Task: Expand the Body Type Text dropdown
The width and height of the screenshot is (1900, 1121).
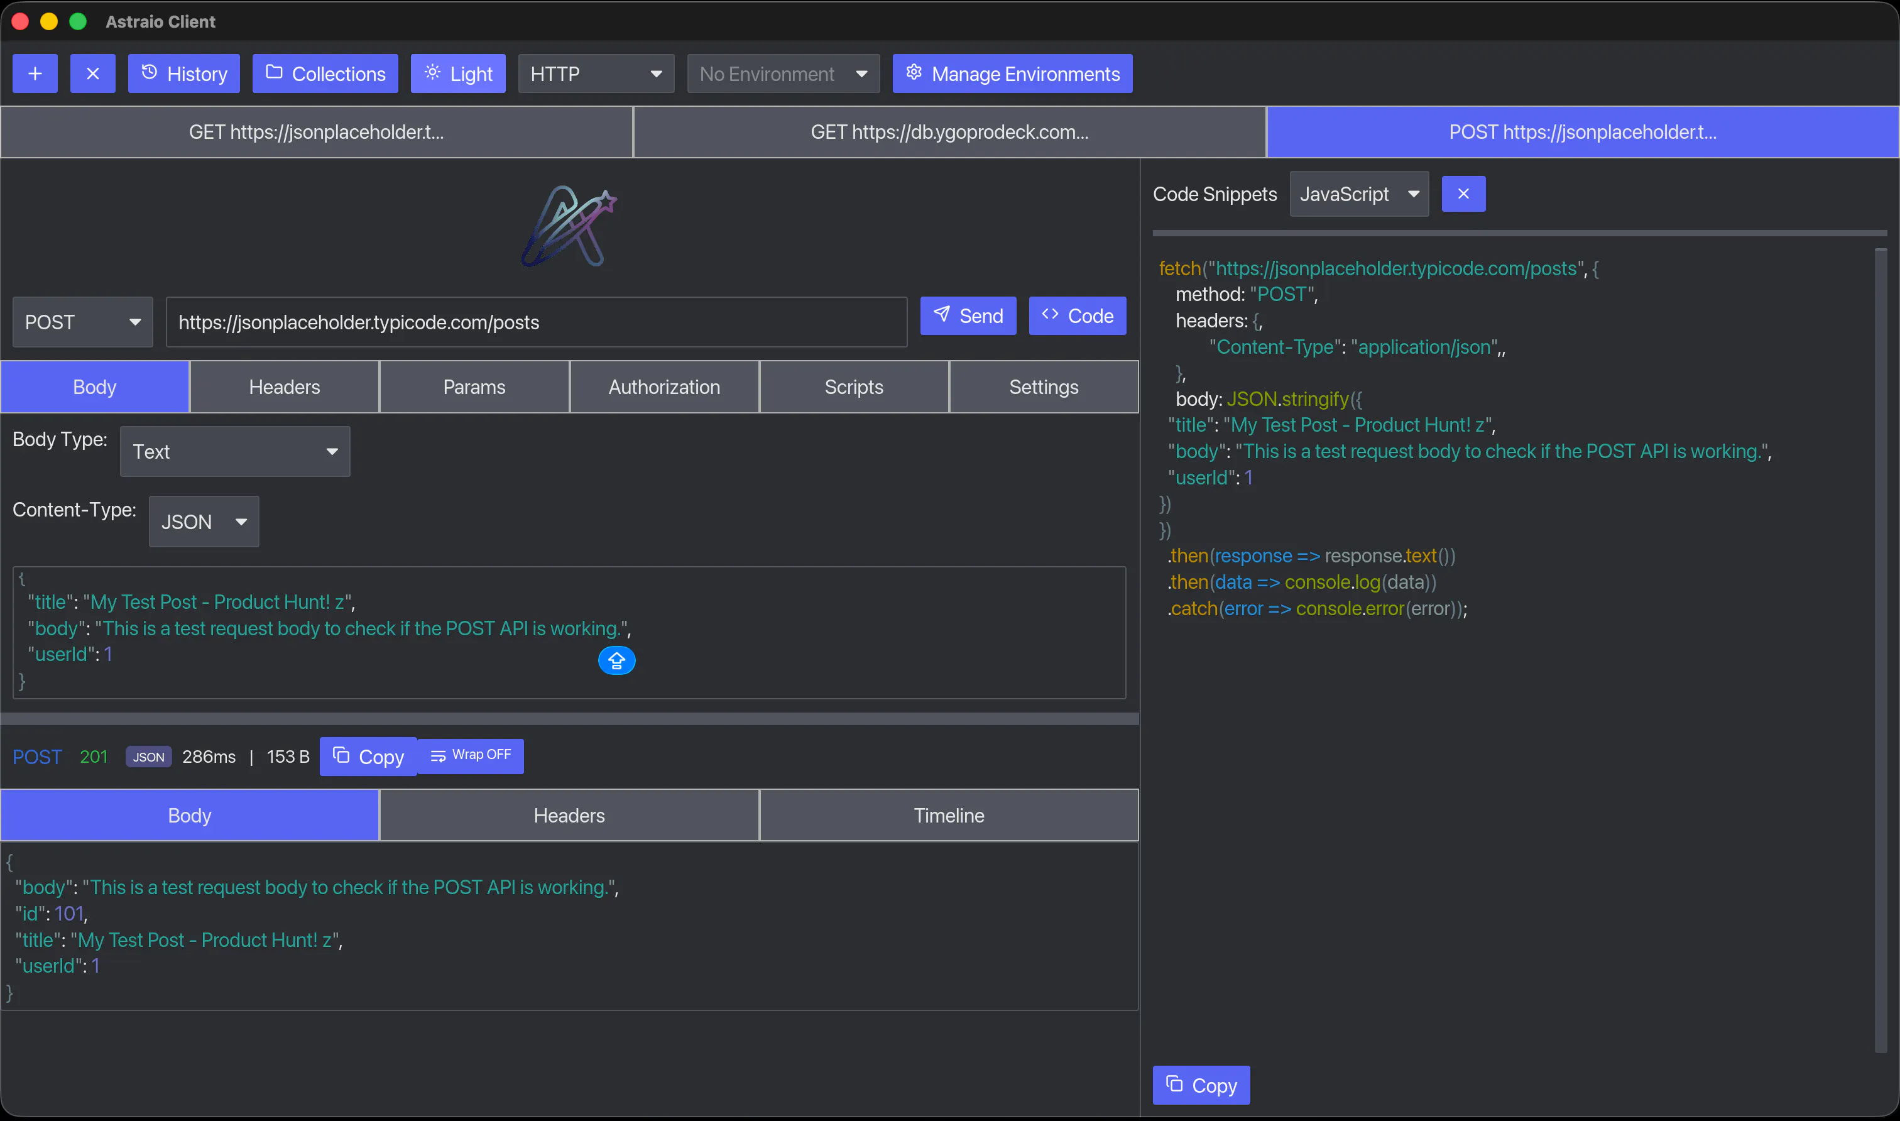Action: (235, 451)
